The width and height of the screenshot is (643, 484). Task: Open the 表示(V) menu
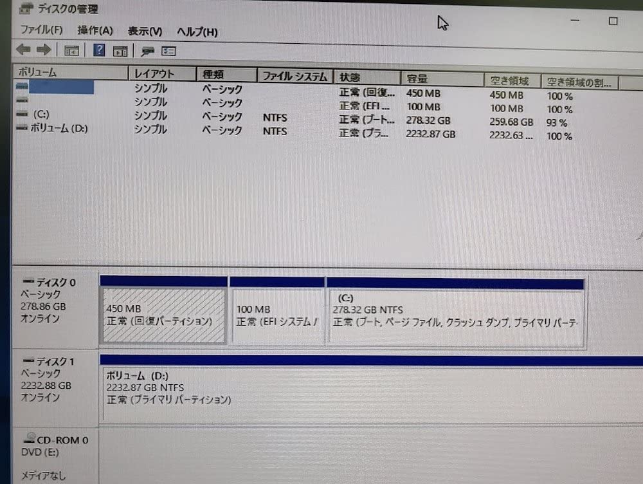(x=145, y=31)
